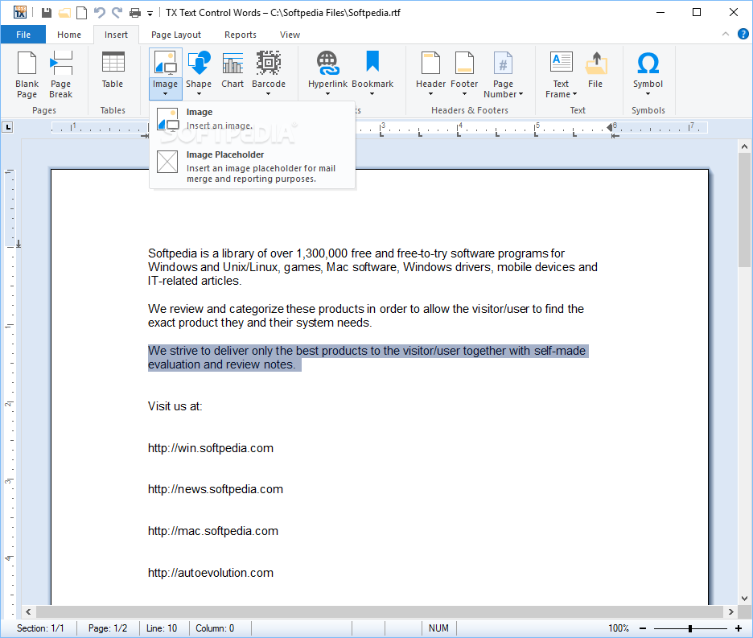Insert text from File
This screenshot has width=753, height=638.
click(595, 70)
